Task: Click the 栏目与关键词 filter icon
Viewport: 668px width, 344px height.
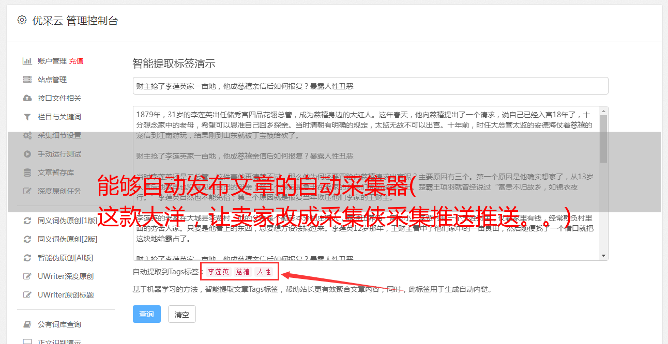Action: [x=27, y=117]
